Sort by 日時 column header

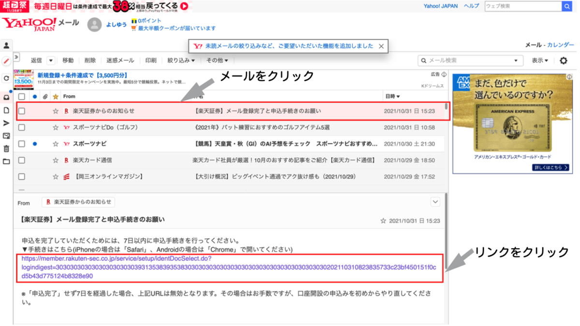[392, 97]
